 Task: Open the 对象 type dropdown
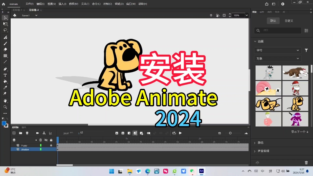278,58
